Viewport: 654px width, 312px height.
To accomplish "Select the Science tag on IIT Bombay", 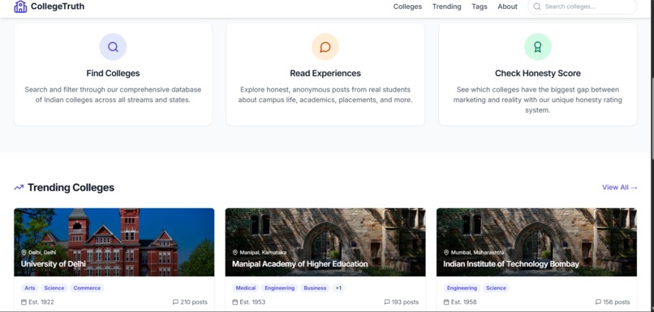I will [496, 288].
